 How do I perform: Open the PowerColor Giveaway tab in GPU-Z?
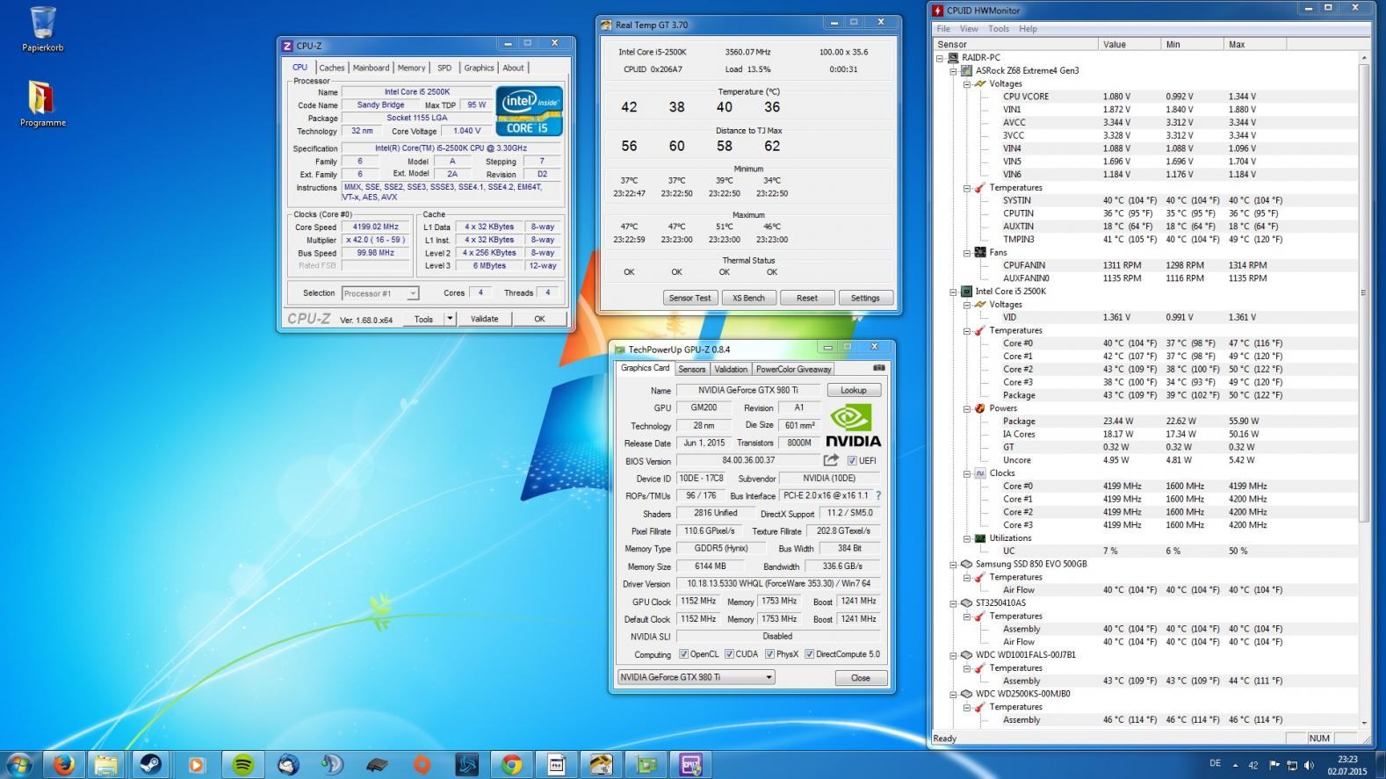pos(793,369)
